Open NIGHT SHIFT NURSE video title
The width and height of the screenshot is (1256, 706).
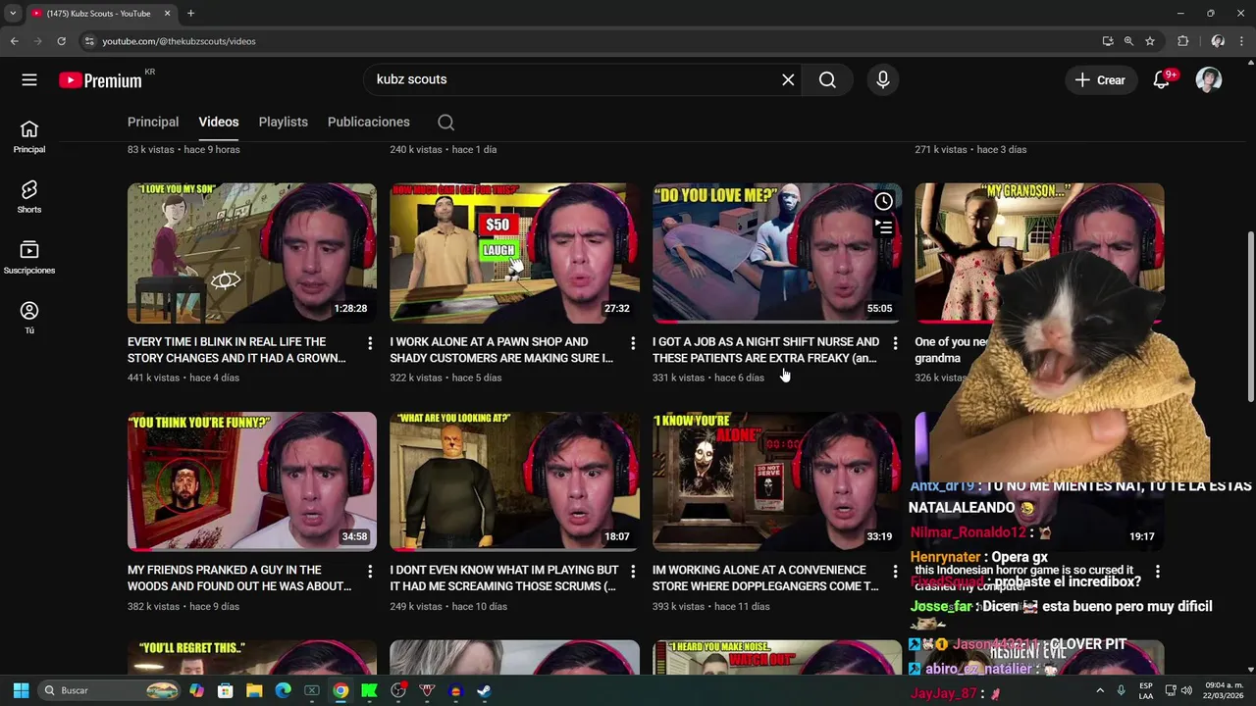766,350
